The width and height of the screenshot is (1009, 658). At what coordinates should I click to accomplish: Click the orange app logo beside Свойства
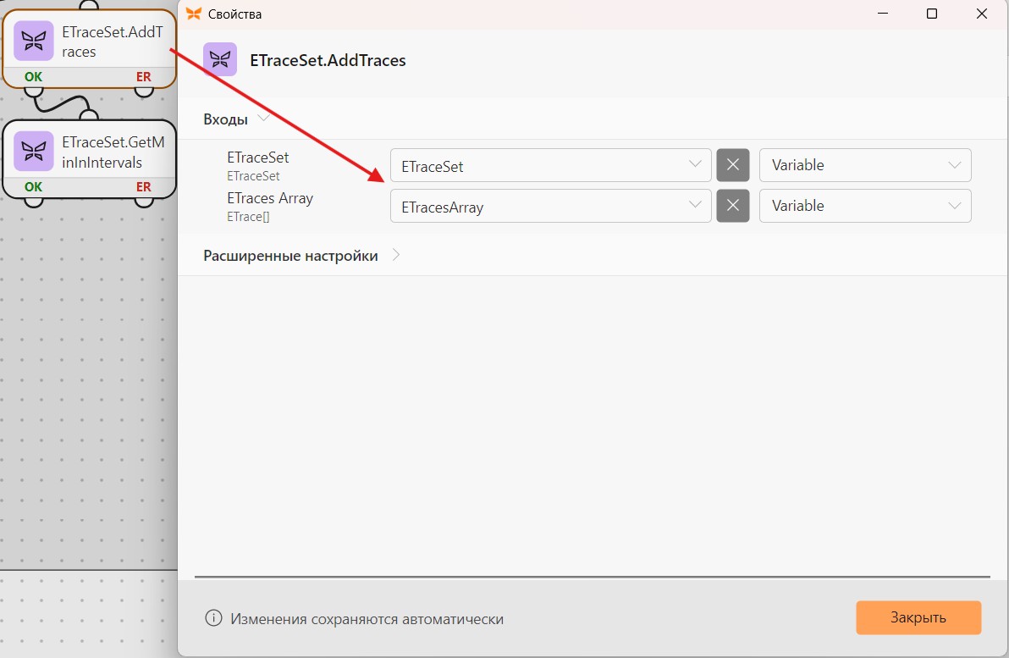(x=193, y=14)
